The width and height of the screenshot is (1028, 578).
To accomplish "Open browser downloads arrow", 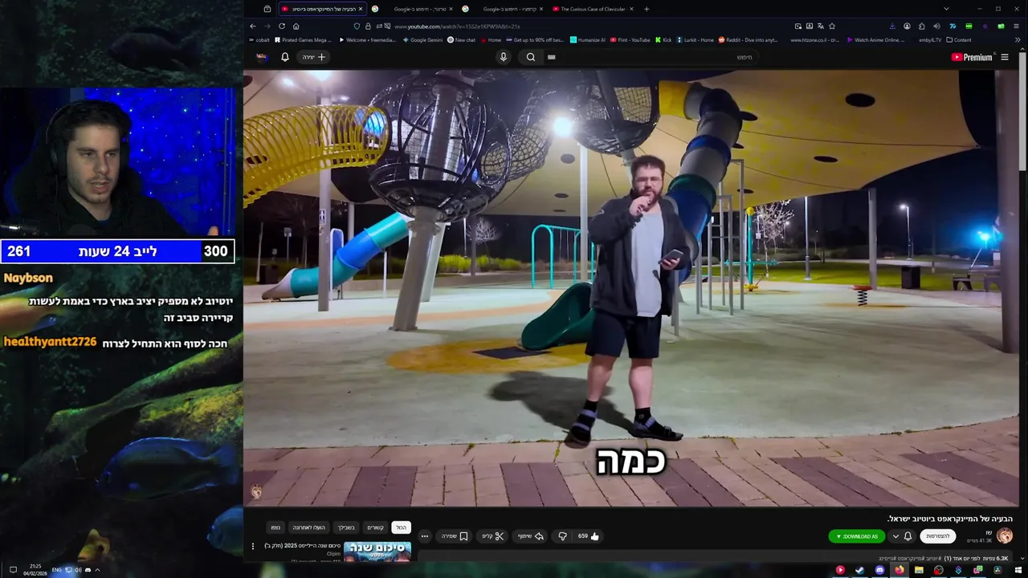I will coord(892,26).
